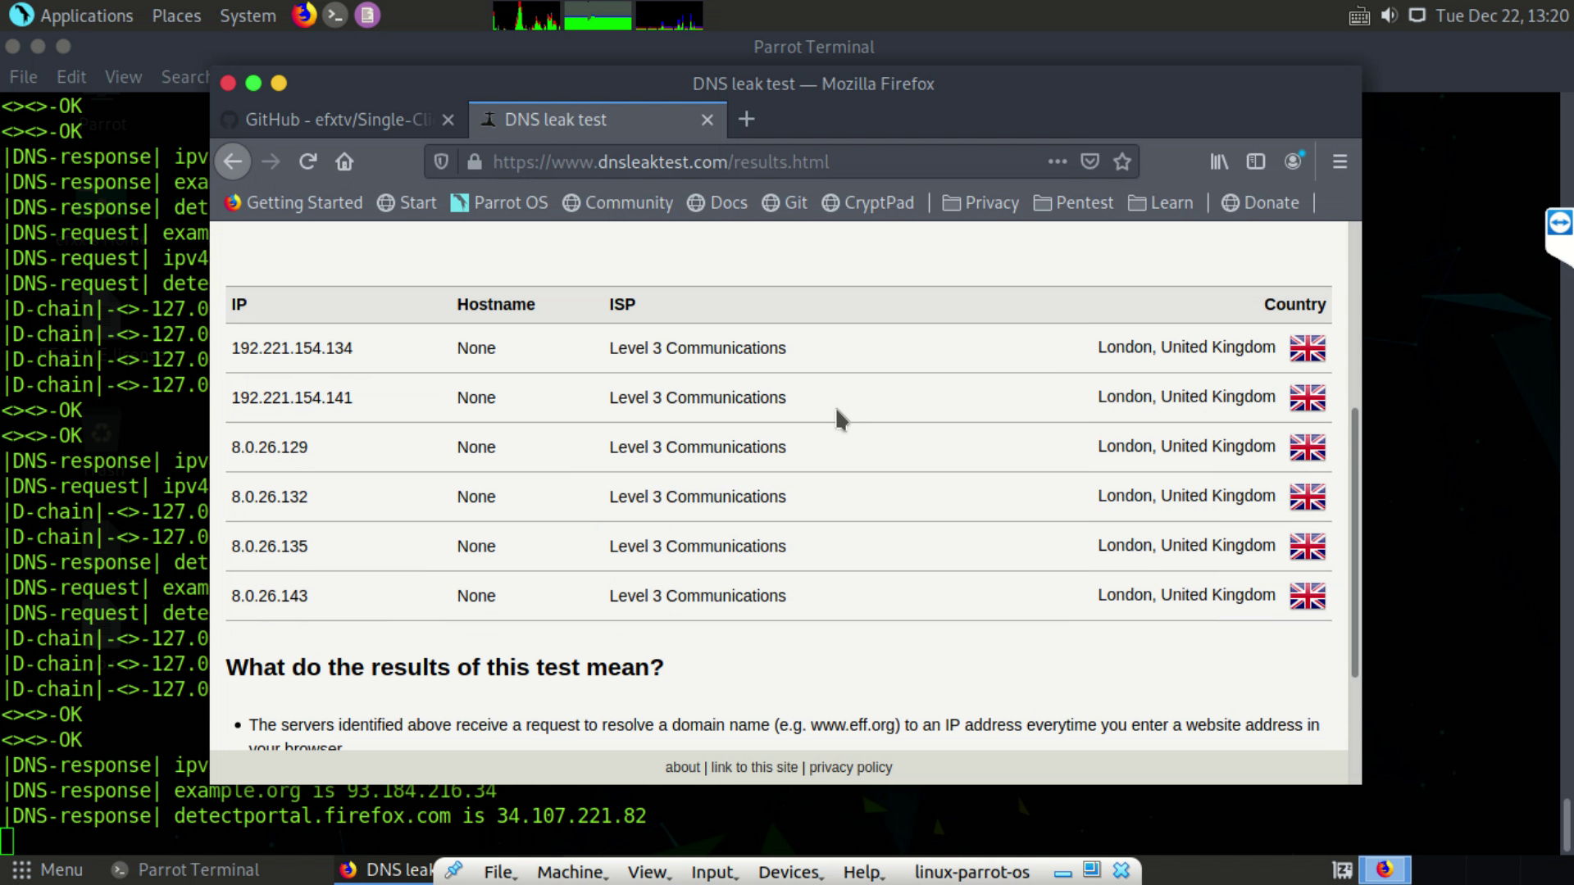Click the system volume speaker icon
1574x885 pixels.
1389,16
